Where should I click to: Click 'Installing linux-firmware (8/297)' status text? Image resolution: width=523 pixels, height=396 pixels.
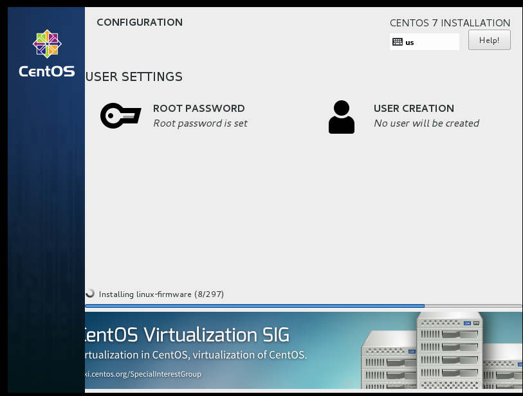[x=161, y=294]
